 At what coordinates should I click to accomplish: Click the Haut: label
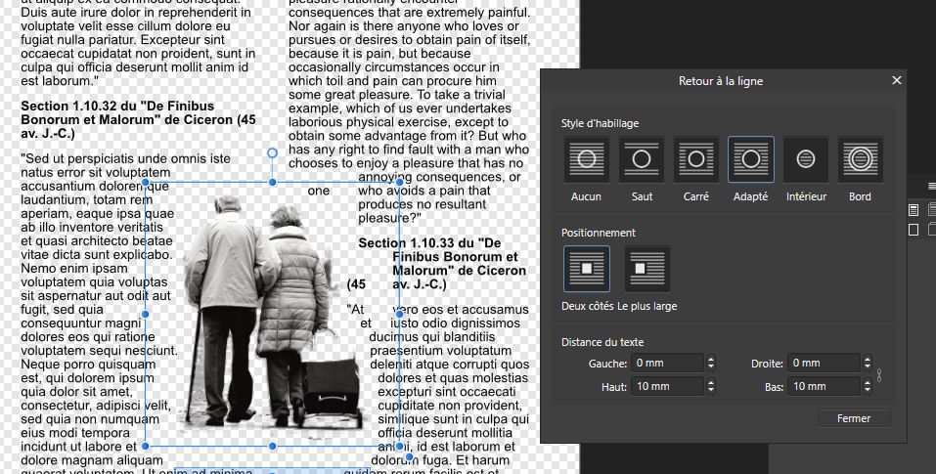[614, 387]
